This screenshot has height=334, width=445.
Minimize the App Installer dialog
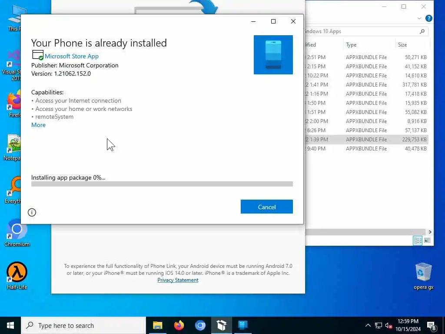[253, 21]
